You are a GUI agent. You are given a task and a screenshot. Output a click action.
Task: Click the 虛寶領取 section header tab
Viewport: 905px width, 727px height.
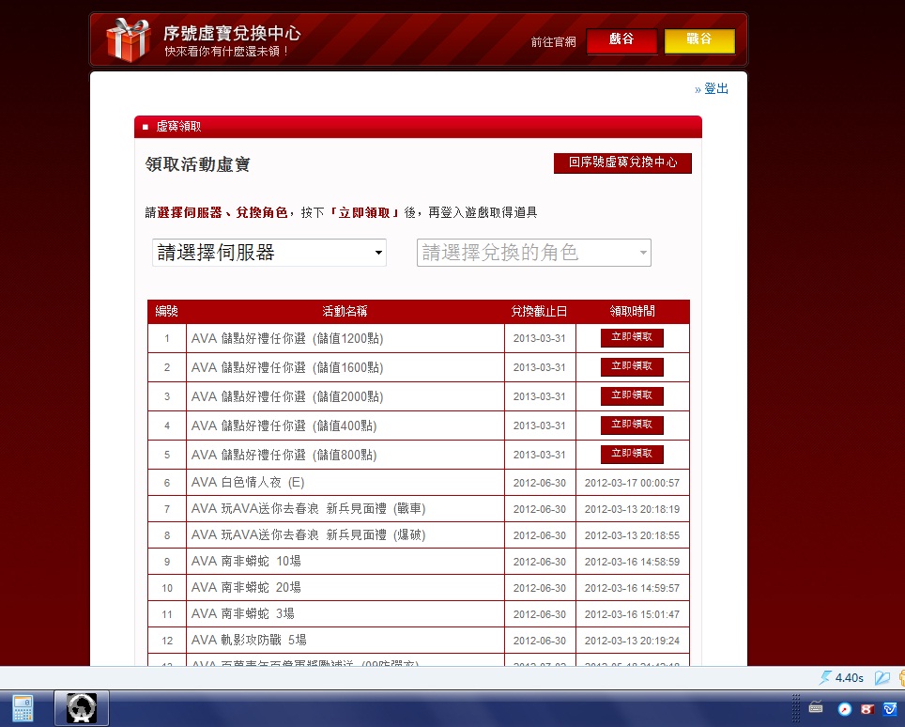click(418, 127)
